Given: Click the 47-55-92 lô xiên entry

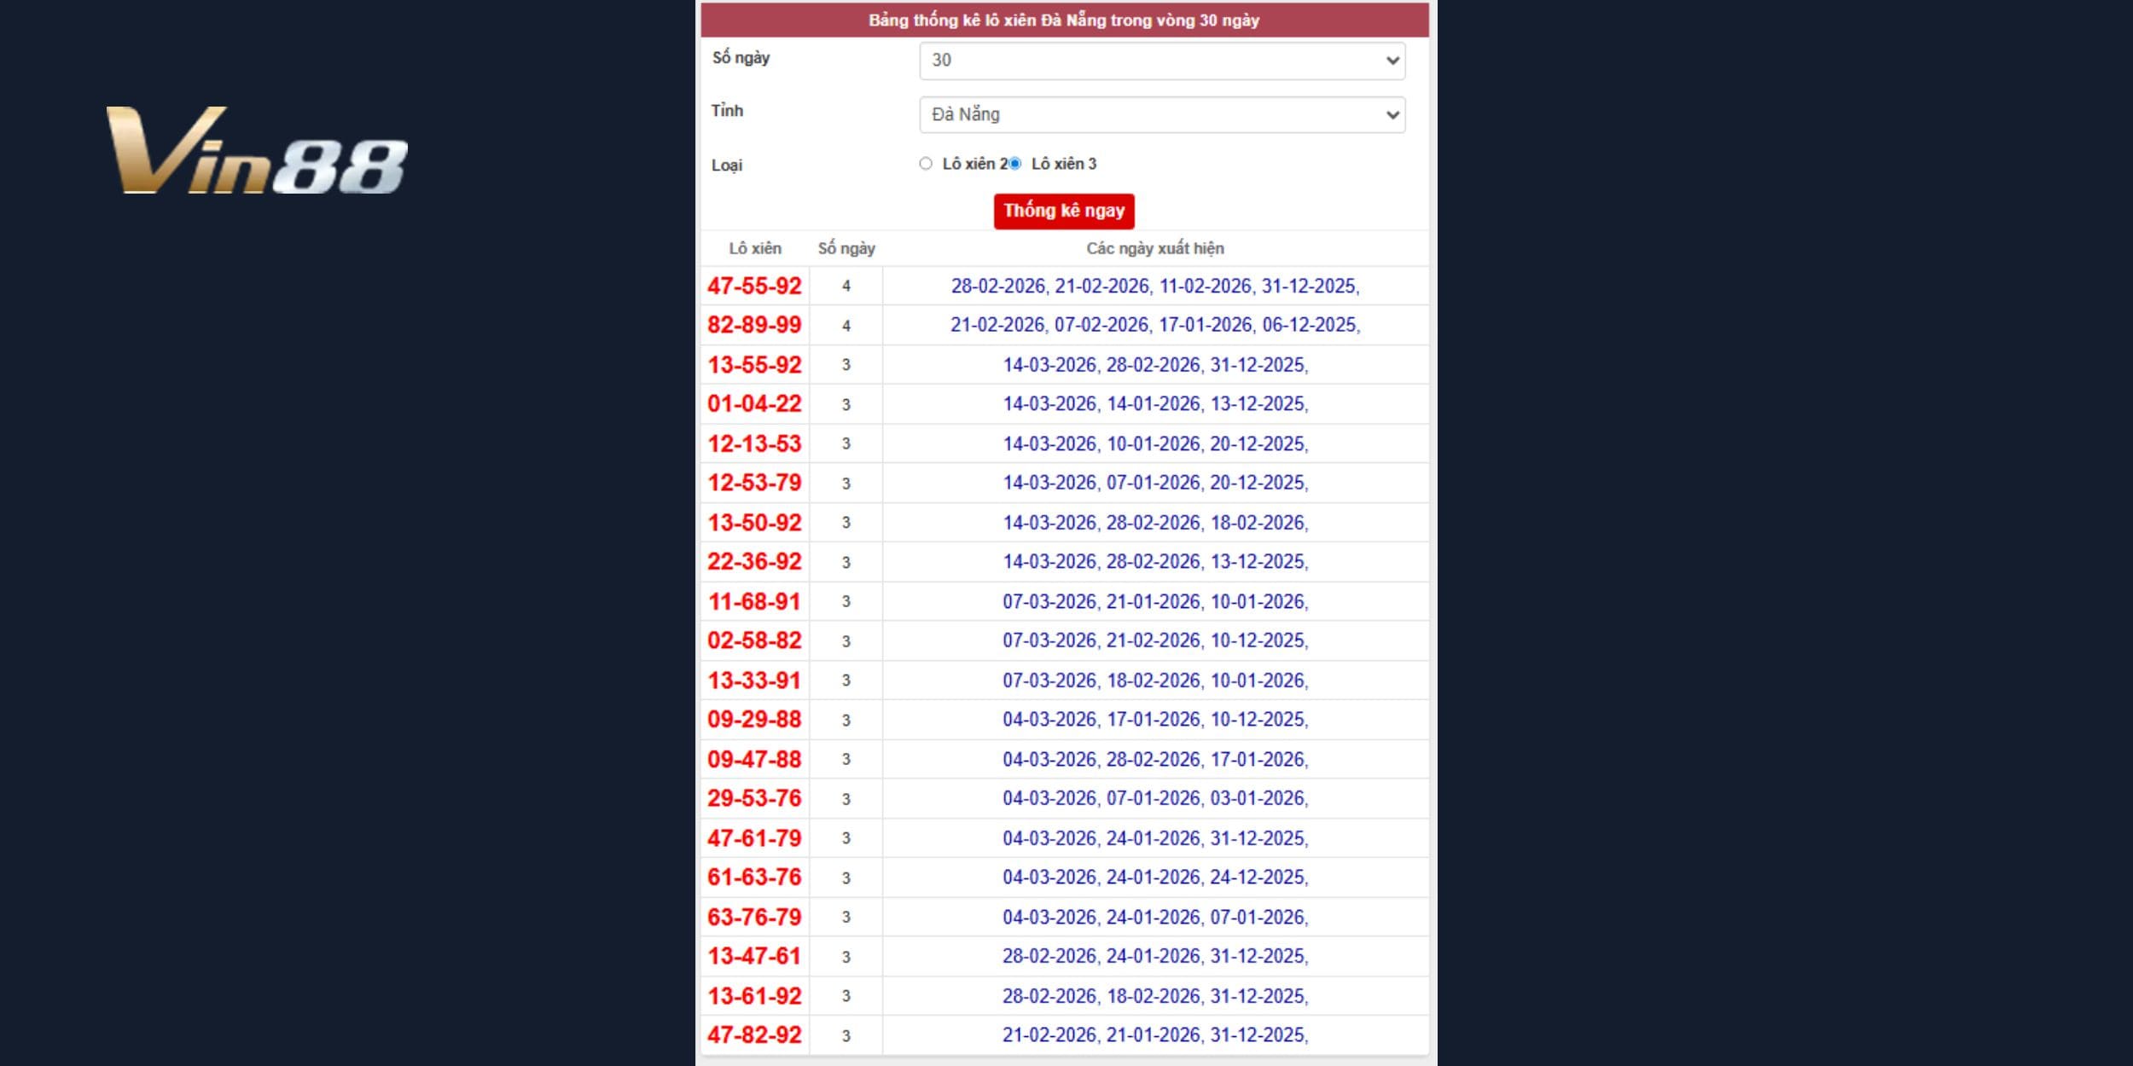Looking at the screenshot, I should [x=754, y=286].
